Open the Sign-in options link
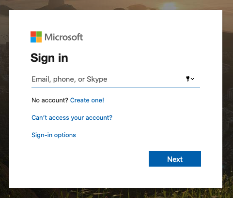Image resolution: width=233 pixels, height=198 pixels. pos(54,135)
